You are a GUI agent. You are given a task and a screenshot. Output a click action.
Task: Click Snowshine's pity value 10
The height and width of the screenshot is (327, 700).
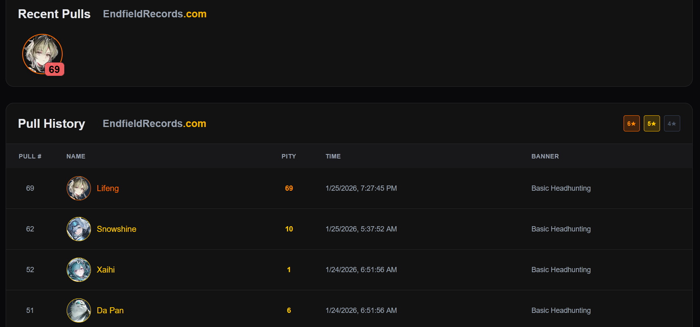[289, 229]
